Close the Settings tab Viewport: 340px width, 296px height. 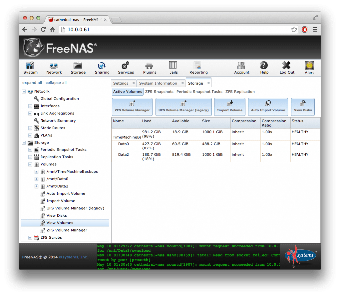tap(134, 83)
